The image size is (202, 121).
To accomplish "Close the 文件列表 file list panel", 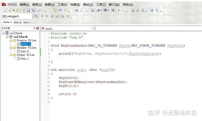I will (38, 28).
